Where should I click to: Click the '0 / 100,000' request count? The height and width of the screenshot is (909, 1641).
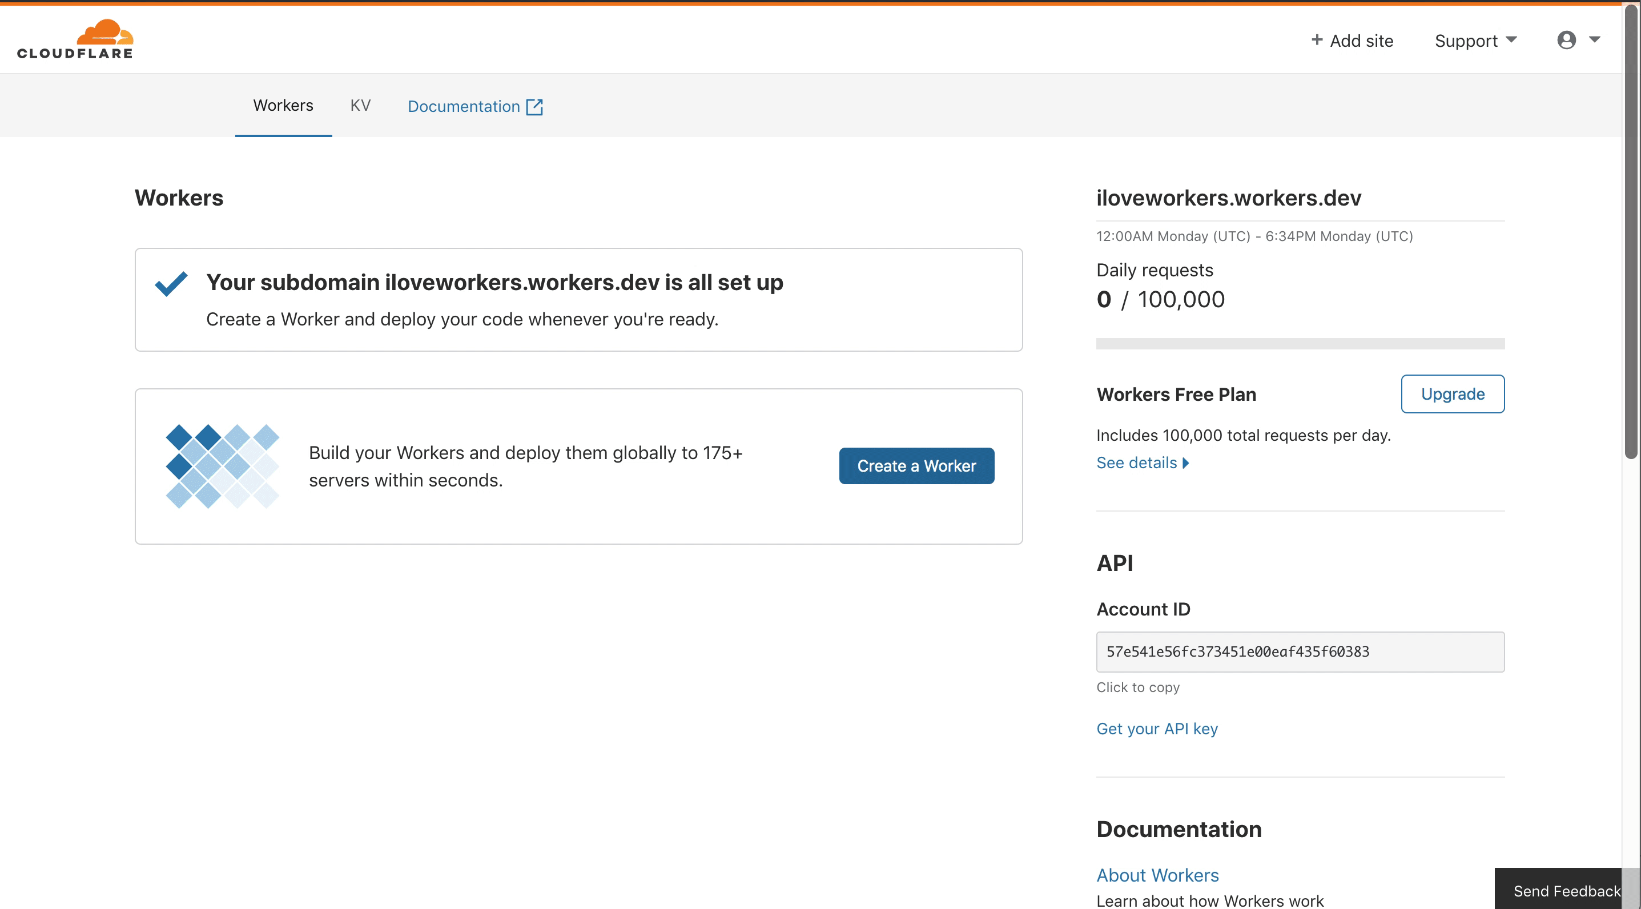pyautogui.click(x=1161, y=299)
